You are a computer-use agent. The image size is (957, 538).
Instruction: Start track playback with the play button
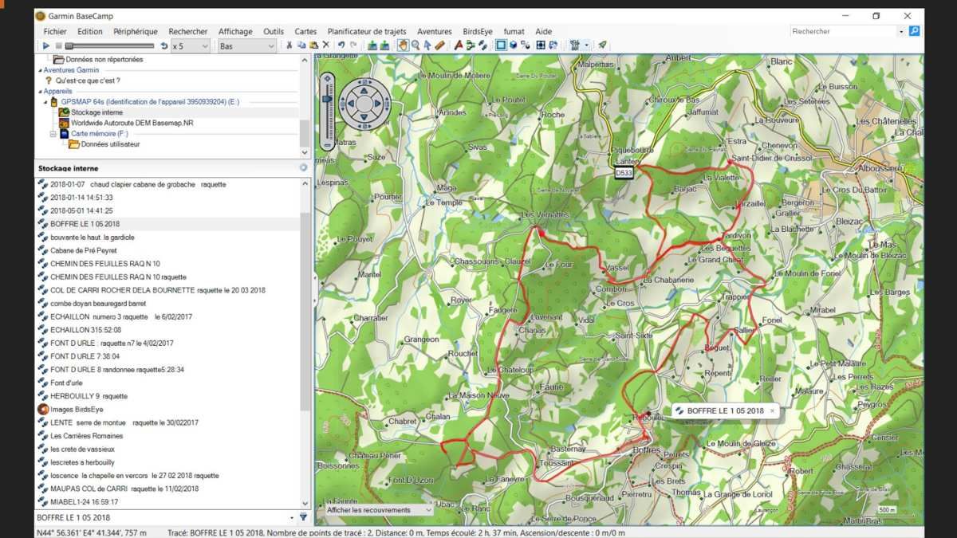(46, 46)
